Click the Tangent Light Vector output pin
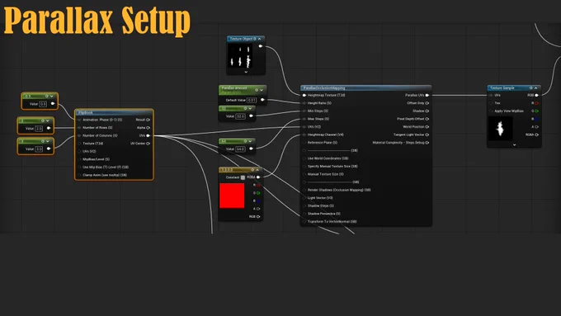This screenshot has height=316, width=561. 427,134
